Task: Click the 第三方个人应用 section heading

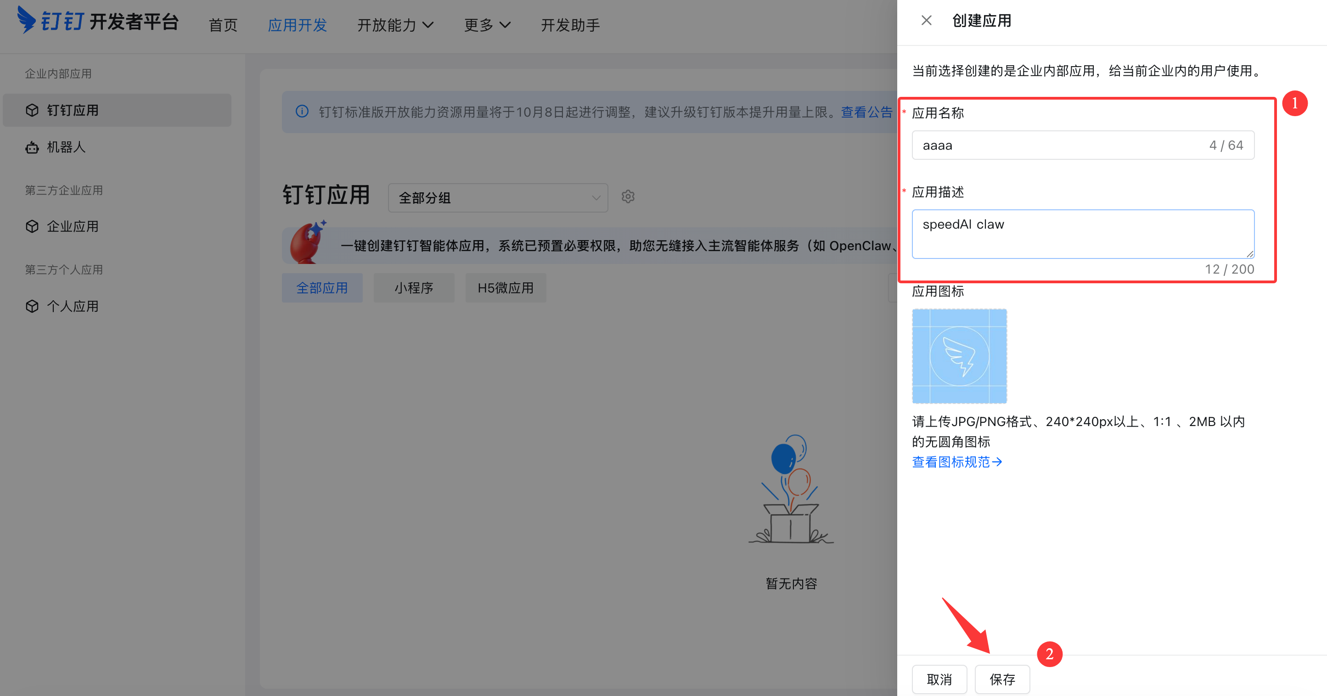Action: (x=64, y=269)
